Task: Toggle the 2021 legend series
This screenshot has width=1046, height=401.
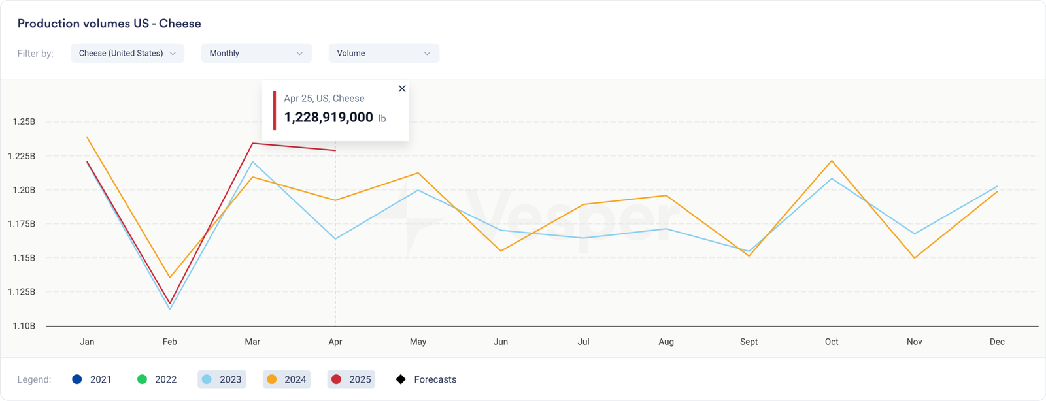Action: click(x=92, y=379)
